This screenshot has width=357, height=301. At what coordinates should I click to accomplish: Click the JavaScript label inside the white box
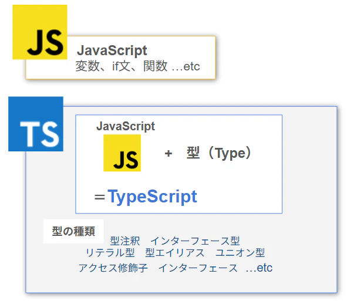point(126,126)
